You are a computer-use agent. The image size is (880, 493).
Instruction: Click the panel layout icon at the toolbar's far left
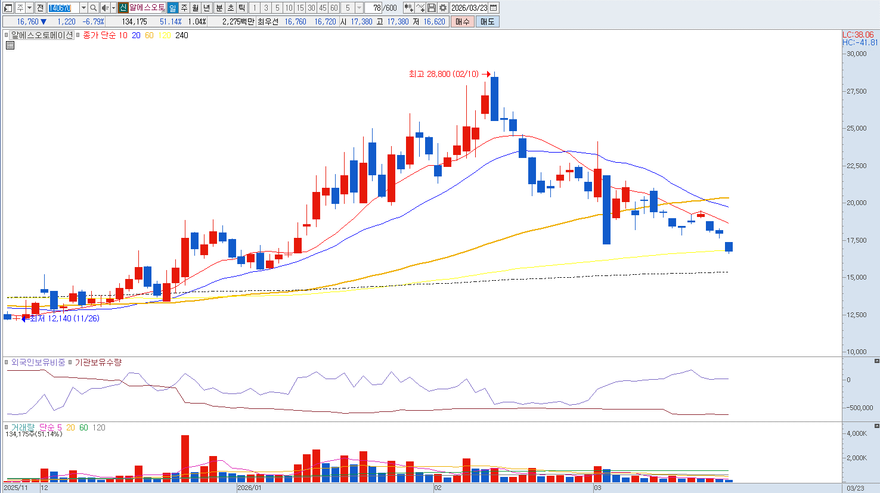[8, 8]
